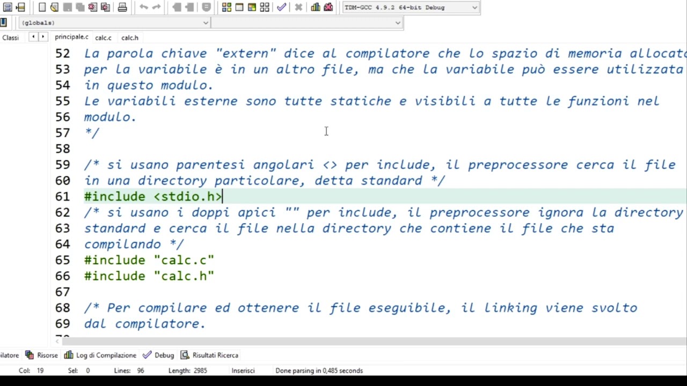Open the empty members dropdown beside globals
The width and height of the screenshot is (687, 386).
click(x=306, y=23)
